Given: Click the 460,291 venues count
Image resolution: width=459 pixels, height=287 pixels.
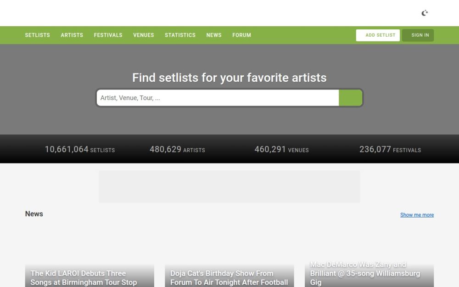Looking at the screenshot, I should [282, 149].
